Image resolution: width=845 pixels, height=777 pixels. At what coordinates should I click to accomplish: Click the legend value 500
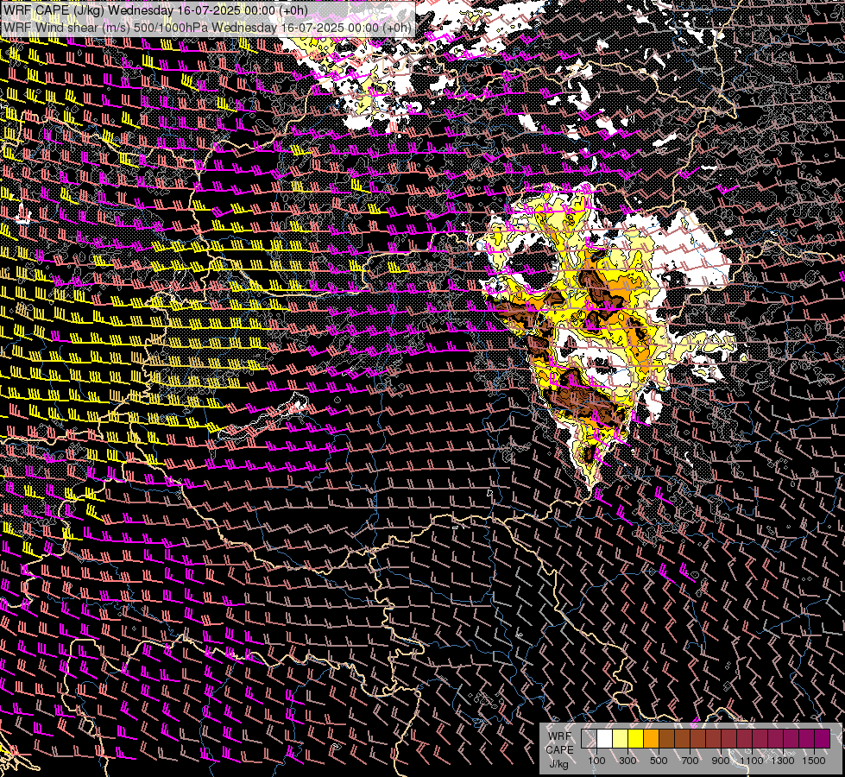coord(659,761)
